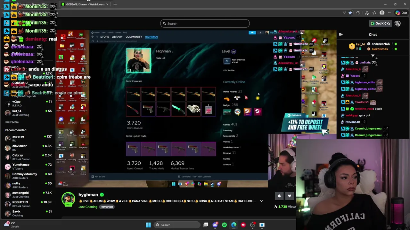Image resolution: width=410 pixels, height=230 pixels.
Task: Expand the stream title chevron
Action: pyautogui.click(x=261, y=201)
